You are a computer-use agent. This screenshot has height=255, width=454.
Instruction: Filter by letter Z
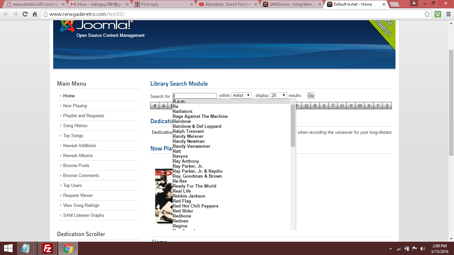pos(387,106)
